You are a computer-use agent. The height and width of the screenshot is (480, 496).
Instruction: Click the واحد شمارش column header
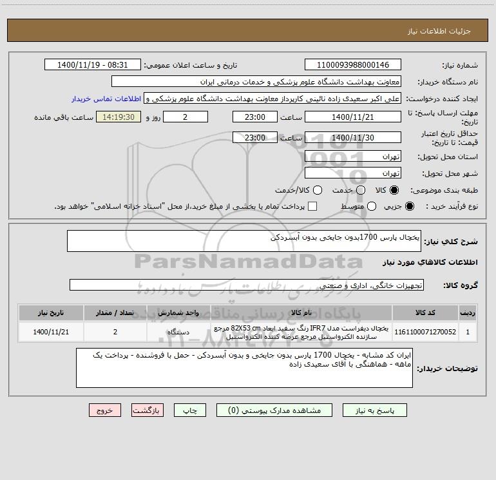pyautogui.click(x=178, y=312)
